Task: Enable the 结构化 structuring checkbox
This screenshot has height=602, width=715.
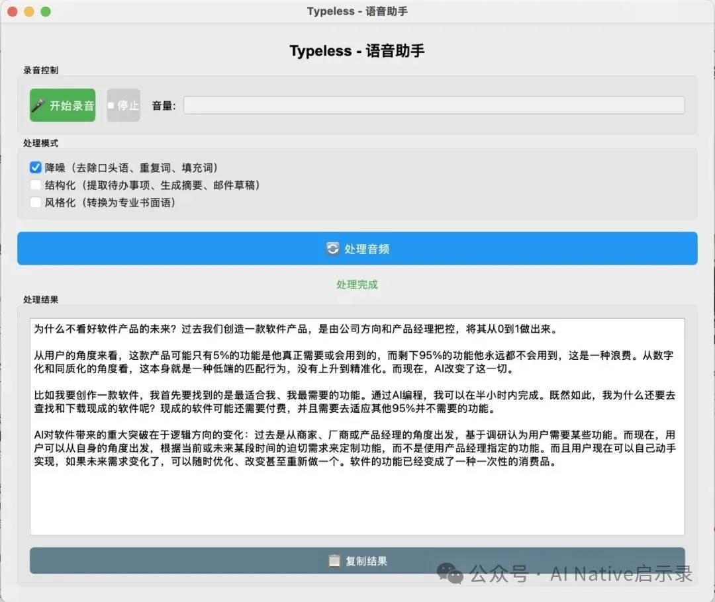Action: click(x=35, y=185)
